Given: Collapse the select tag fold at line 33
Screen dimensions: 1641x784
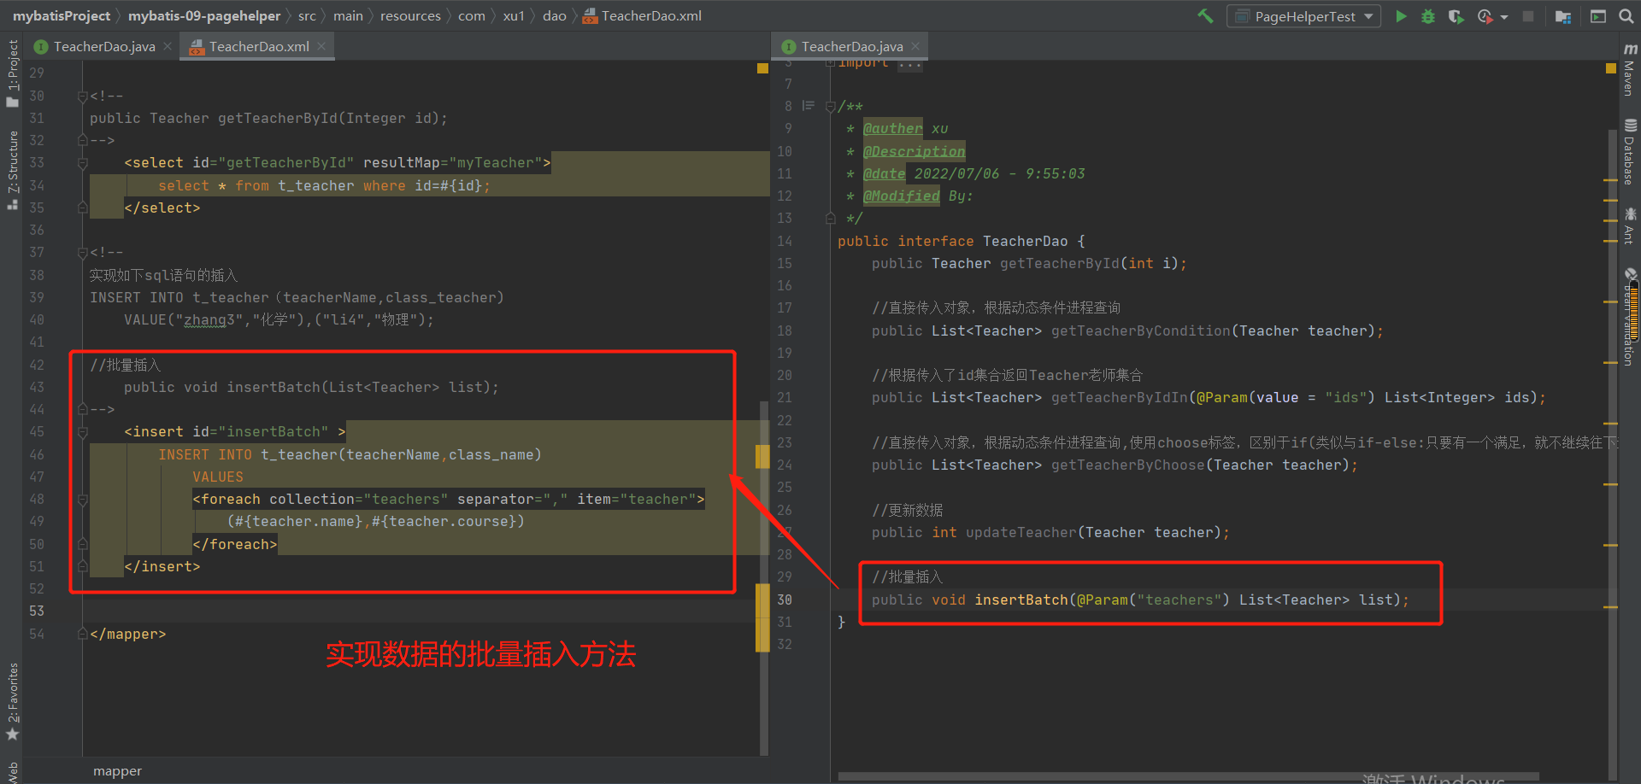Looking at the screenshot, I should point(83,163).
